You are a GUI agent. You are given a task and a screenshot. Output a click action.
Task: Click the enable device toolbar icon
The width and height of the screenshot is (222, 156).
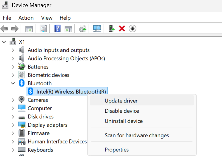tap(112, 29)
